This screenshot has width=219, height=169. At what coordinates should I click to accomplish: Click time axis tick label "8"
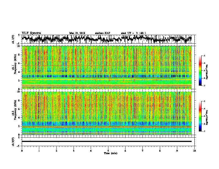tap(160, 151)
